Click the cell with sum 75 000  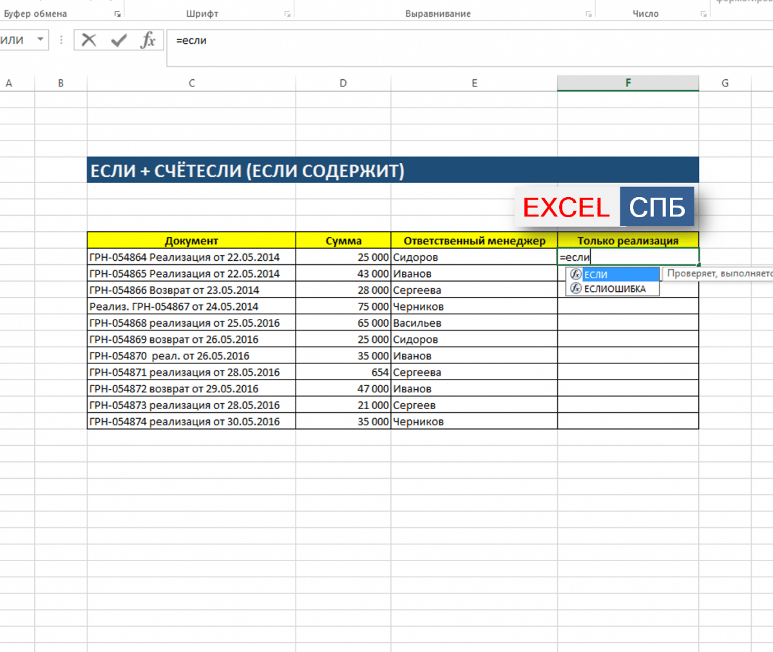click(x=343, y=307)
